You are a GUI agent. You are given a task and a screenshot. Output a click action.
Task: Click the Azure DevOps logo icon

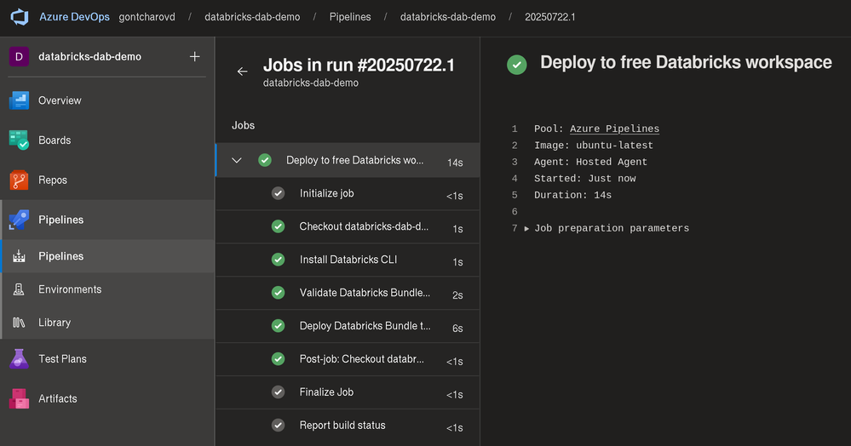click(x=20, y=17)
